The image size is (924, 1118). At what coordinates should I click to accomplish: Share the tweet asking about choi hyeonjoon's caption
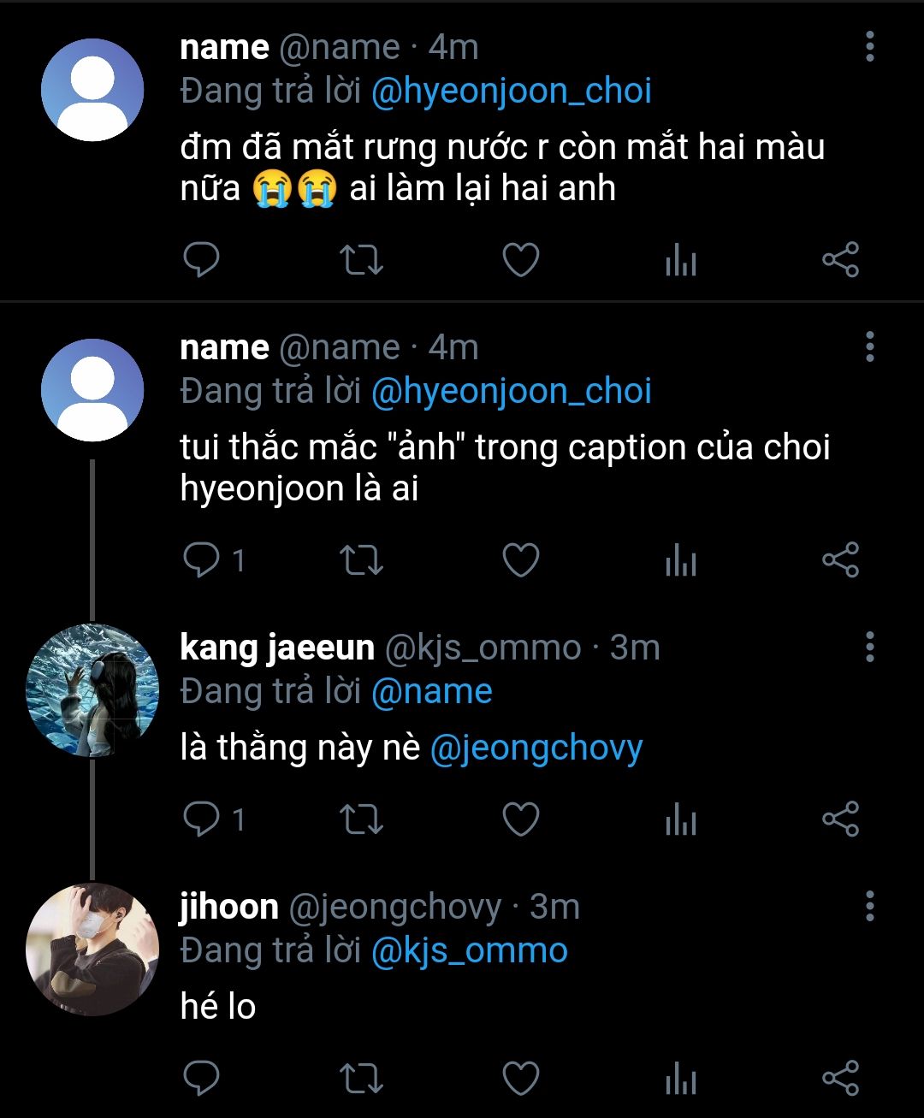pyautogui.click(x=840, y=560)
